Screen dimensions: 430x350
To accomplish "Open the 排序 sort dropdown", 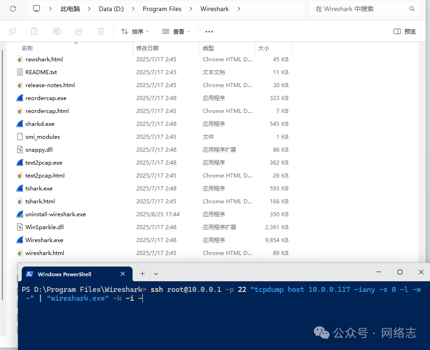I will coord(135,31).
